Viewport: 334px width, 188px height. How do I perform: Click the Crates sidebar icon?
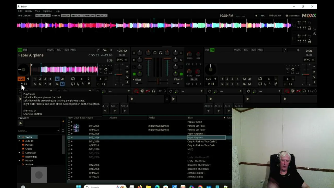23,149
